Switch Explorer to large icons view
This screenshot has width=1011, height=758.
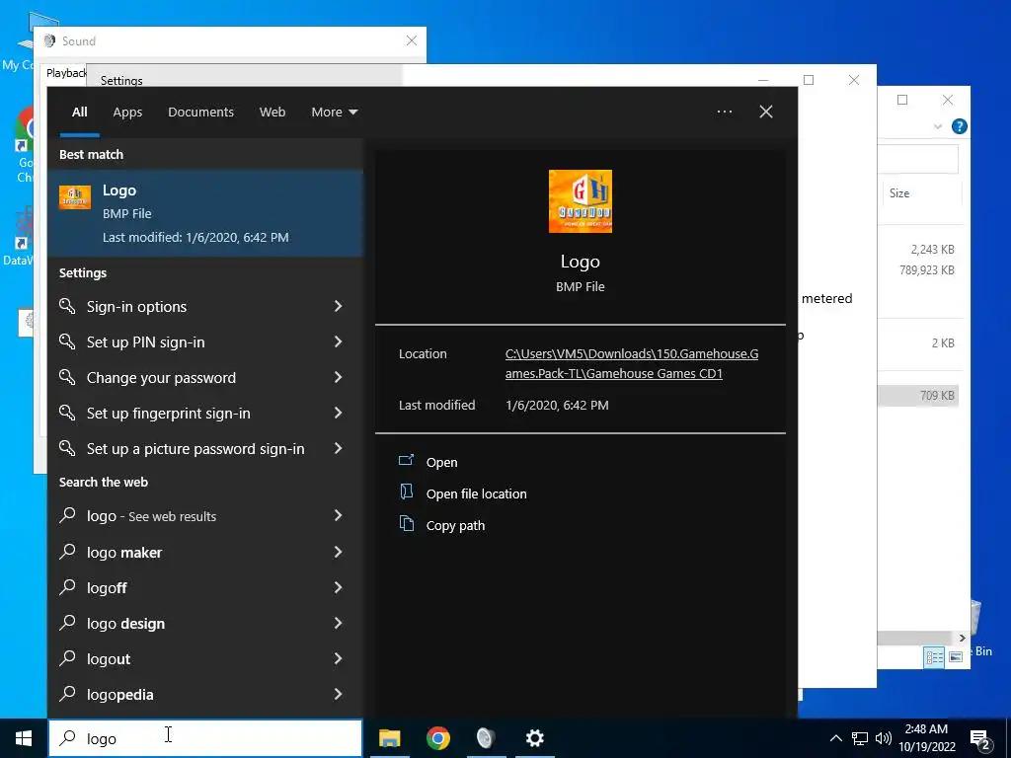pos(956,656)
